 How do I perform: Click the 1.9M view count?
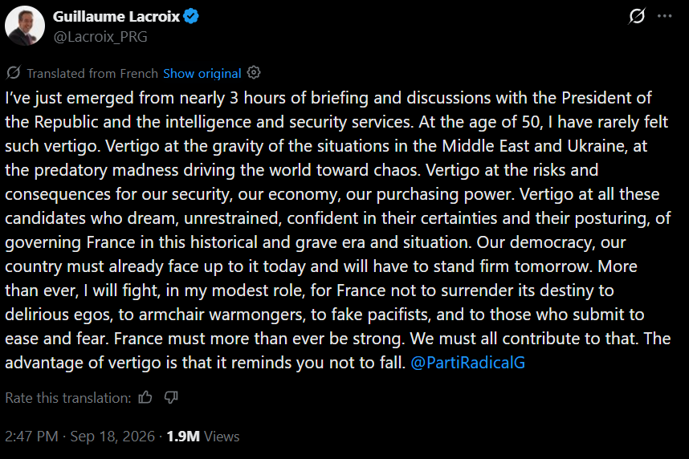[183, 437]
